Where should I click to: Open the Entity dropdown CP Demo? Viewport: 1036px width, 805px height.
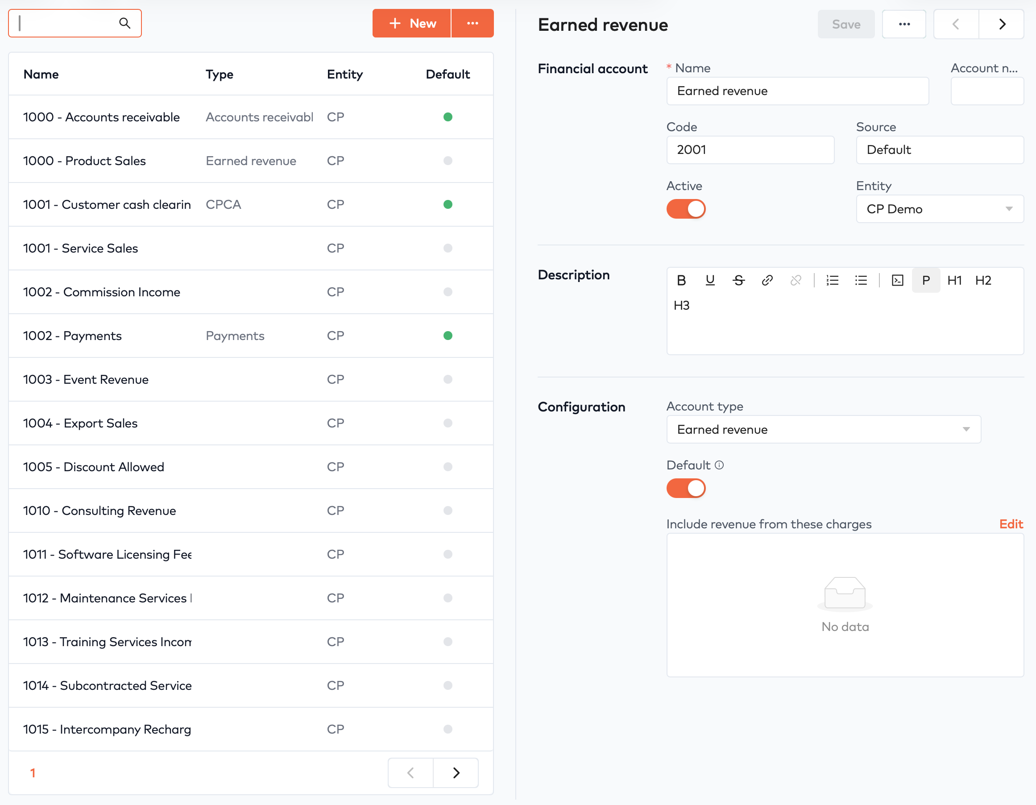(940, 209)
